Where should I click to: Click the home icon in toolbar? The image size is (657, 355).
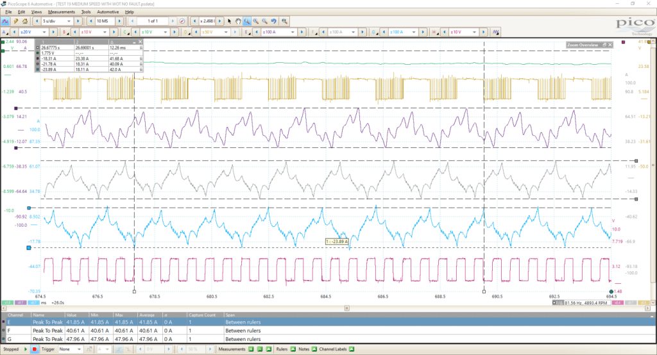25,21
